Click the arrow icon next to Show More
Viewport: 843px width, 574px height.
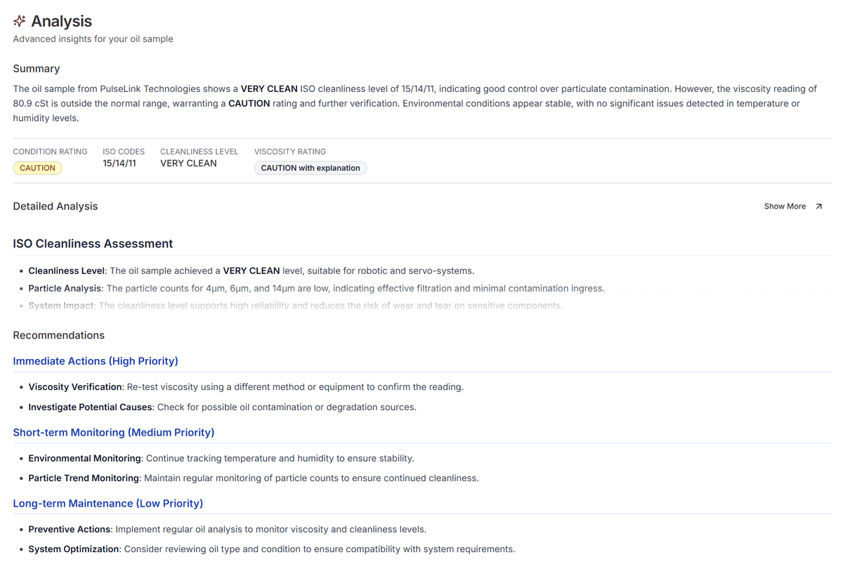pyautogui.click(x=818, y=207)
